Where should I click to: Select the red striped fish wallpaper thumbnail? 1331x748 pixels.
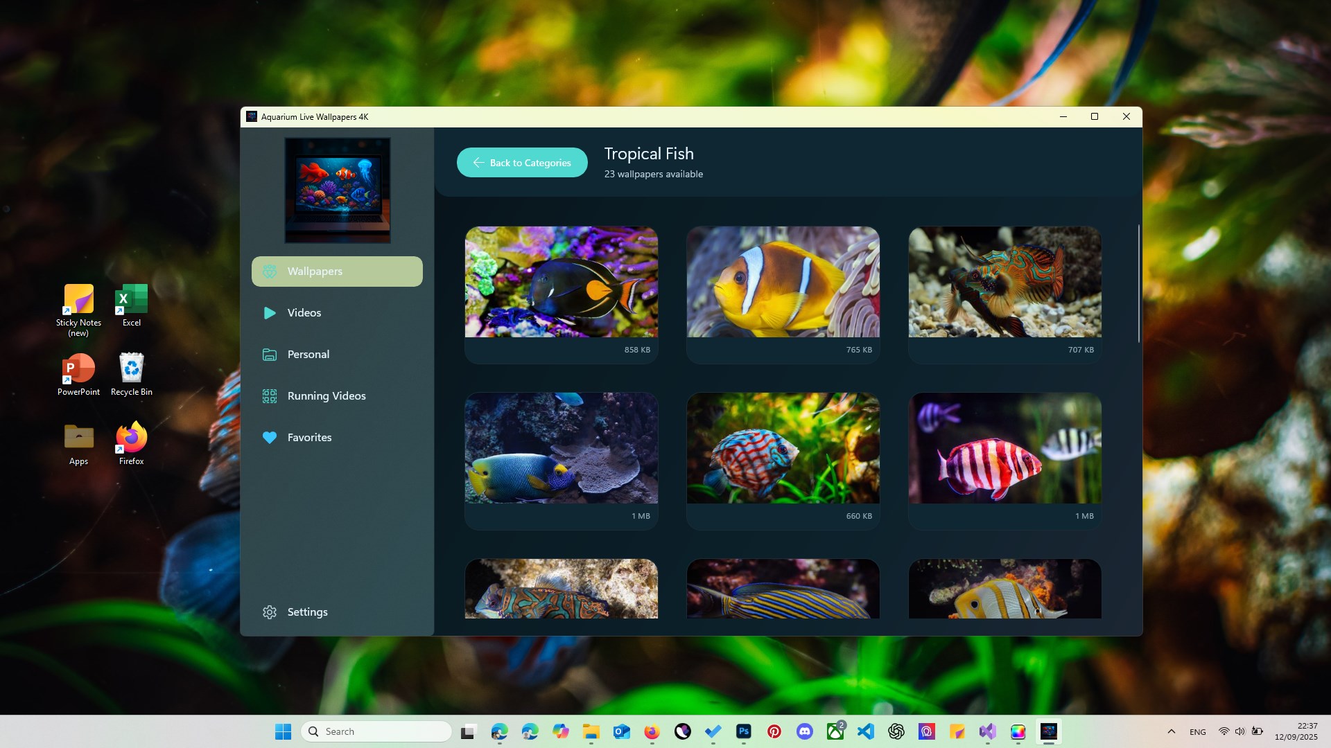coord(1004,448)
